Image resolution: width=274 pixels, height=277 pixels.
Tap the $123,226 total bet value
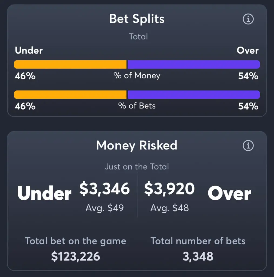pyautogui.click(x=75, y=256)
